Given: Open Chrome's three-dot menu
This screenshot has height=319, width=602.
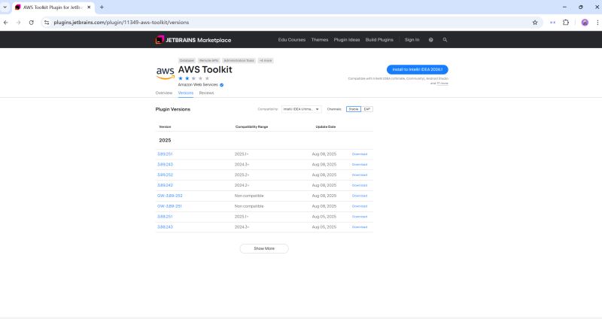Looking at the screenshot, I should [x=597, y=23].
